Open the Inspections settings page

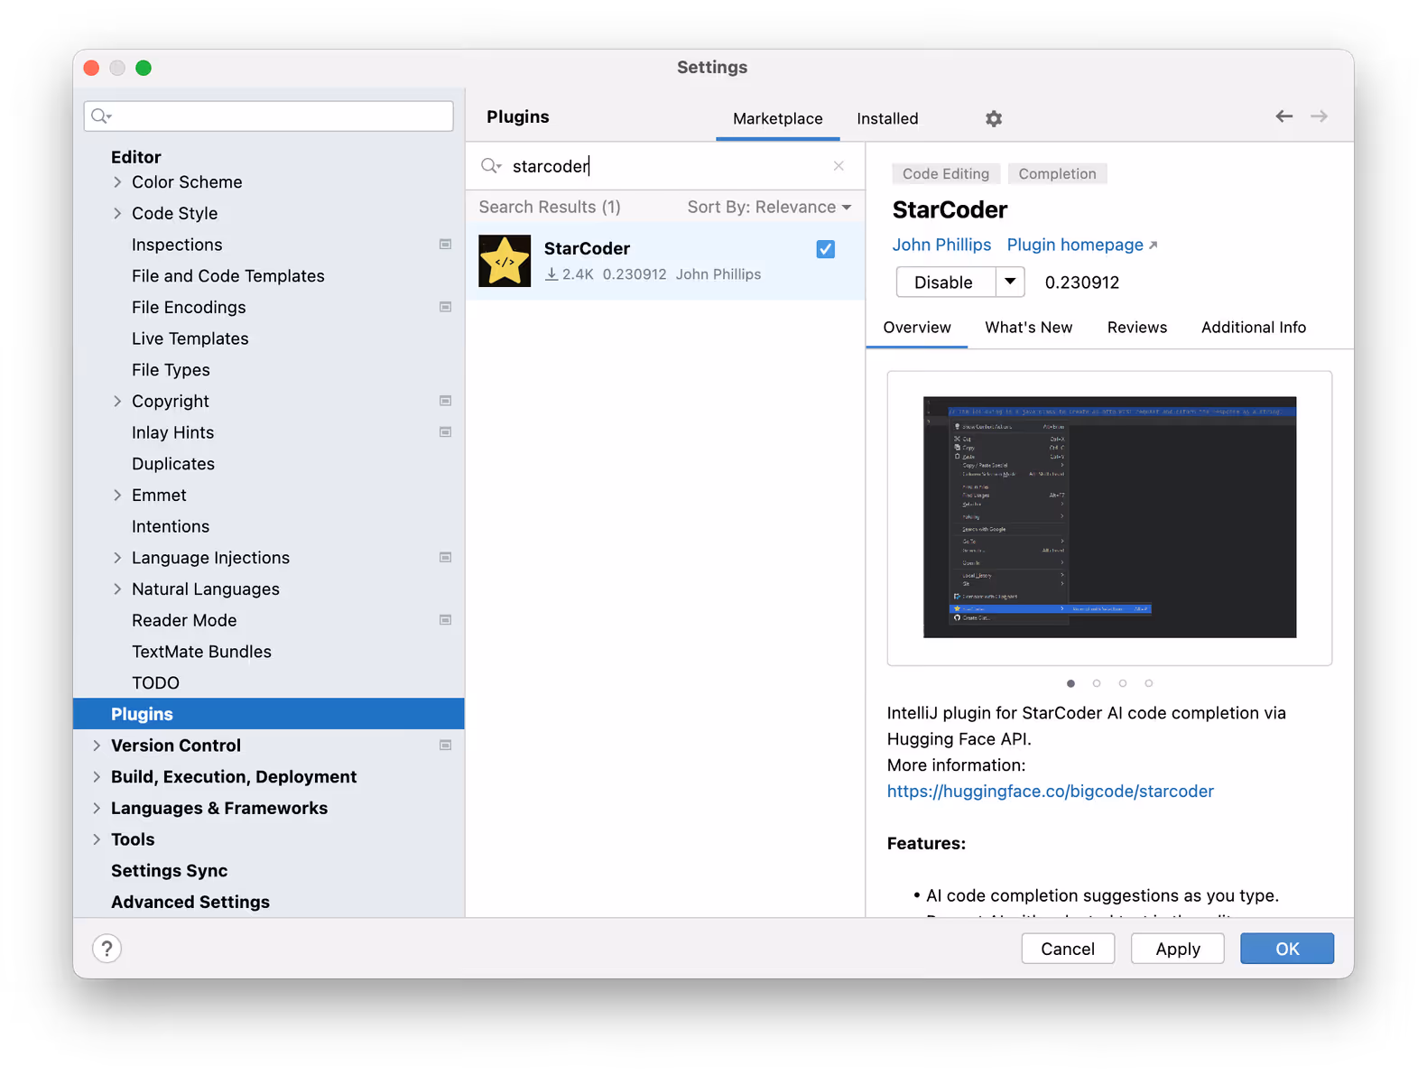tap(177, 245)
